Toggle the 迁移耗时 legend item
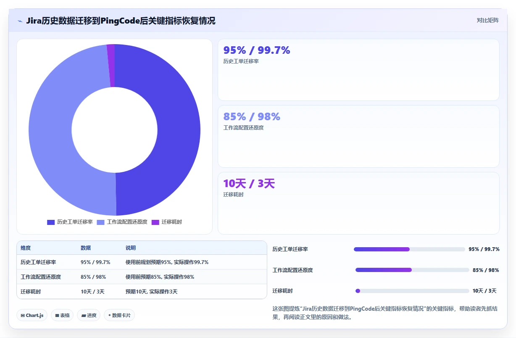Viewport: 516px width, 338px height. [x=167, y=222]
